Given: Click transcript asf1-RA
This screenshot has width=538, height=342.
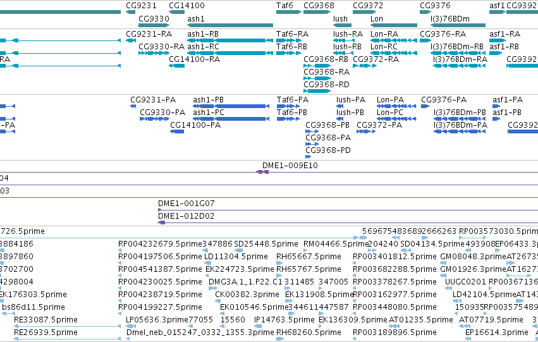Looking at the screenshot, I should tap(498, 40).
